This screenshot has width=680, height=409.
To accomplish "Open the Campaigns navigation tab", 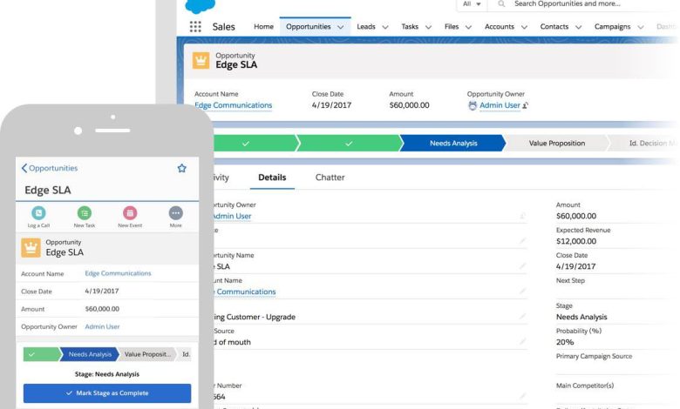I will click(612, 27).
